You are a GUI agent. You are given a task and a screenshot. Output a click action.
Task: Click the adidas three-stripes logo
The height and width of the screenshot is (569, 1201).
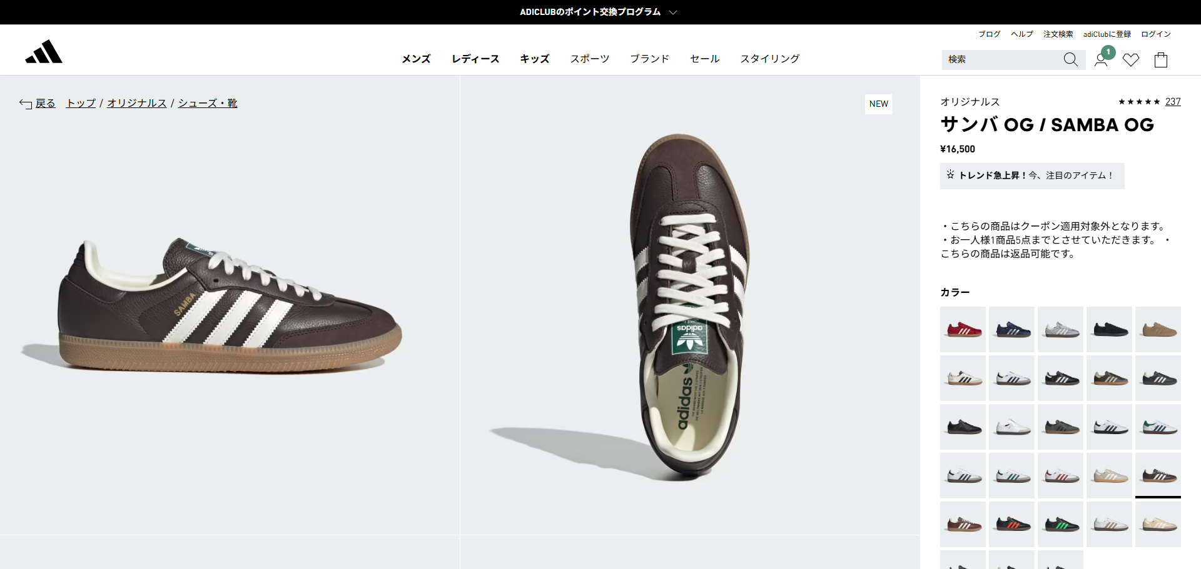44,52
